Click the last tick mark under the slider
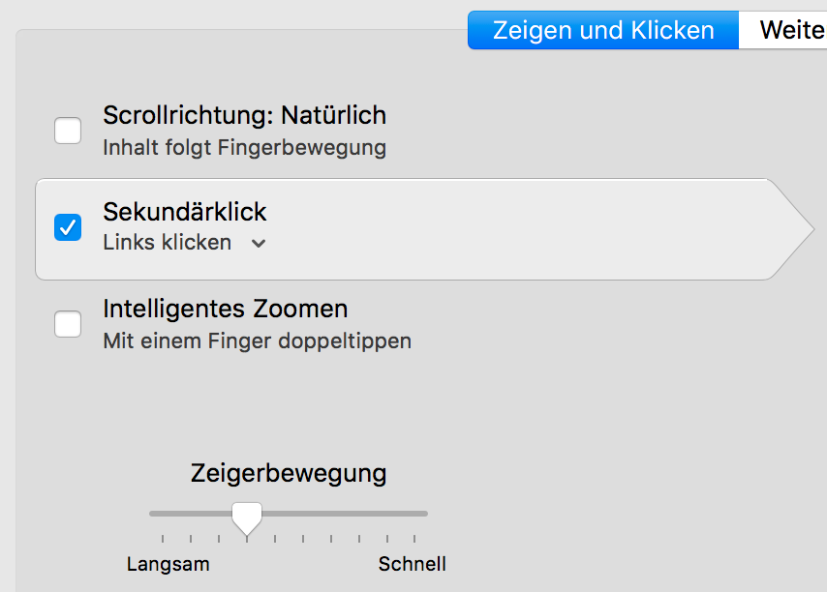The image size is (827, 592). click(x=414, y=539)
